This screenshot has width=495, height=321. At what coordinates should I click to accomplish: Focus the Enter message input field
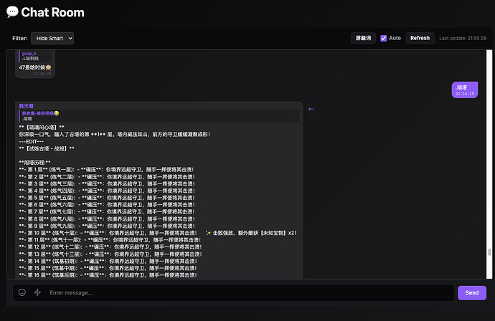click(233, 292)
